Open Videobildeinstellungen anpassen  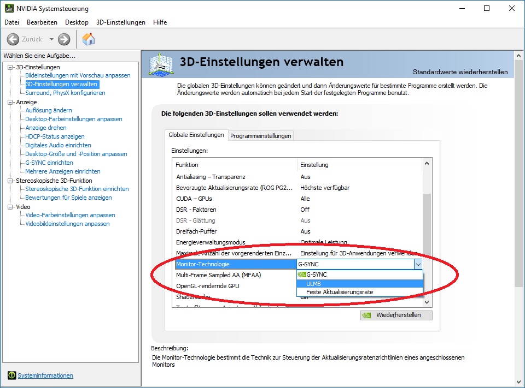[x=67, y=224]
